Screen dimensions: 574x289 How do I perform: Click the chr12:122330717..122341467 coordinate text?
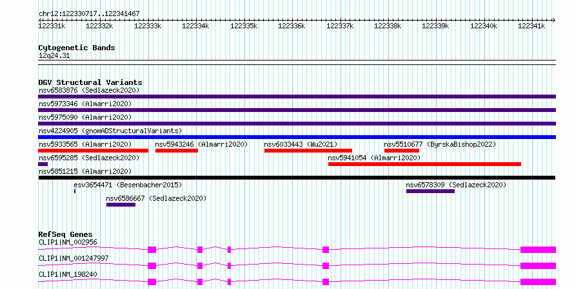tap(89, 14)
